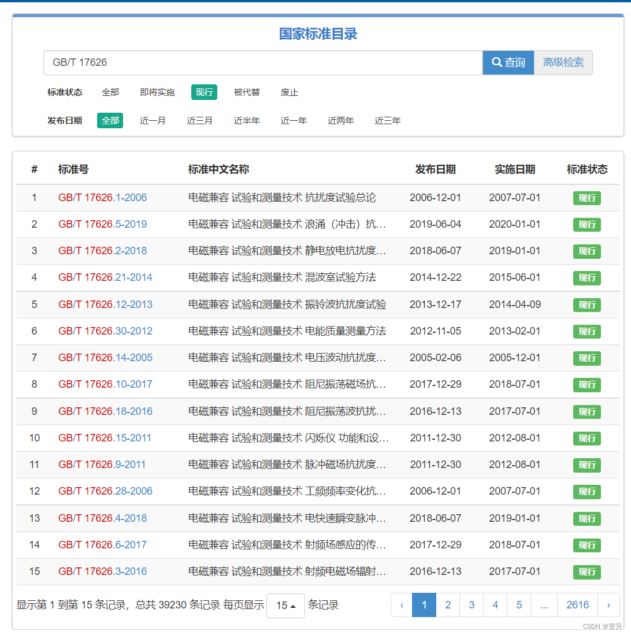Screen dimensions: 631x635
Task: Filter publish date by 近半年
Action: point(247,121)
